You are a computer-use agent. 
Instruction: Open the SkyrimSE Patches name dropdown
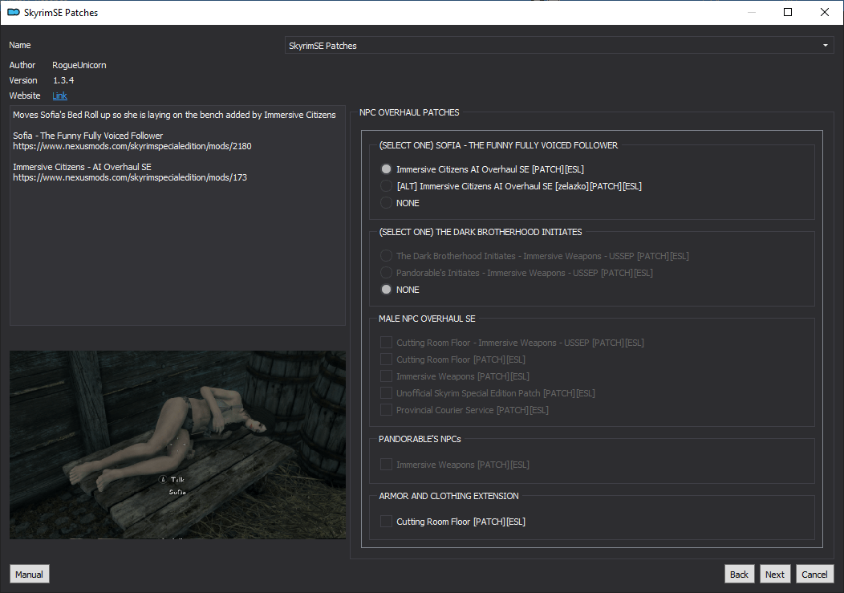559,45
